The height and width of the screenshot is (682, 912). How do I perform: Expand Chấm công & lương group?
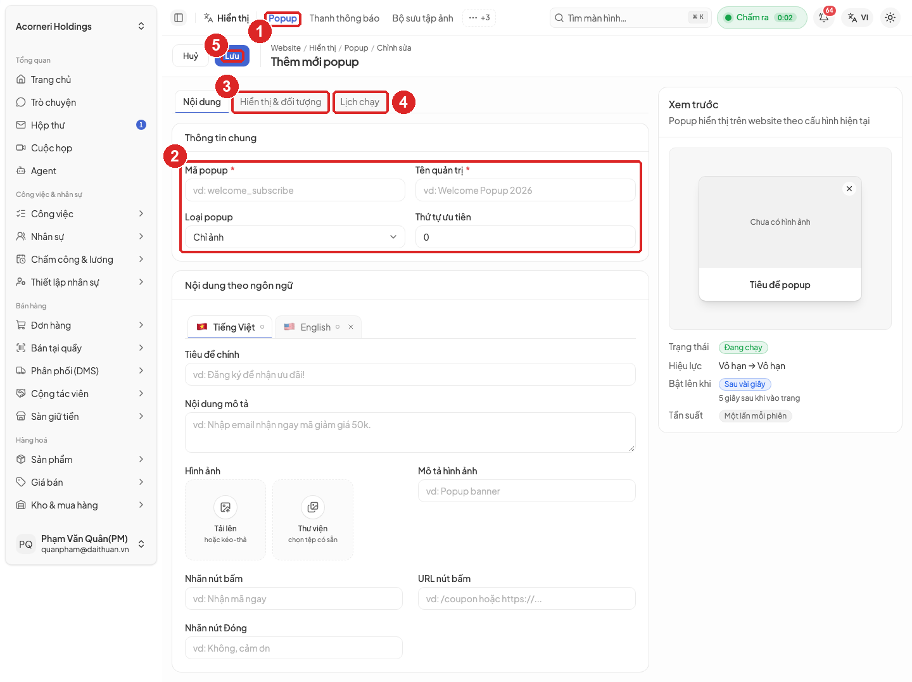(81, 260)
